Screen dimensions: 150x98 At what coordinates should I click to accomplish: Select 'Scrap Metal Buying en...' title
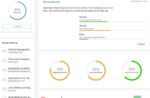(20, 97)
